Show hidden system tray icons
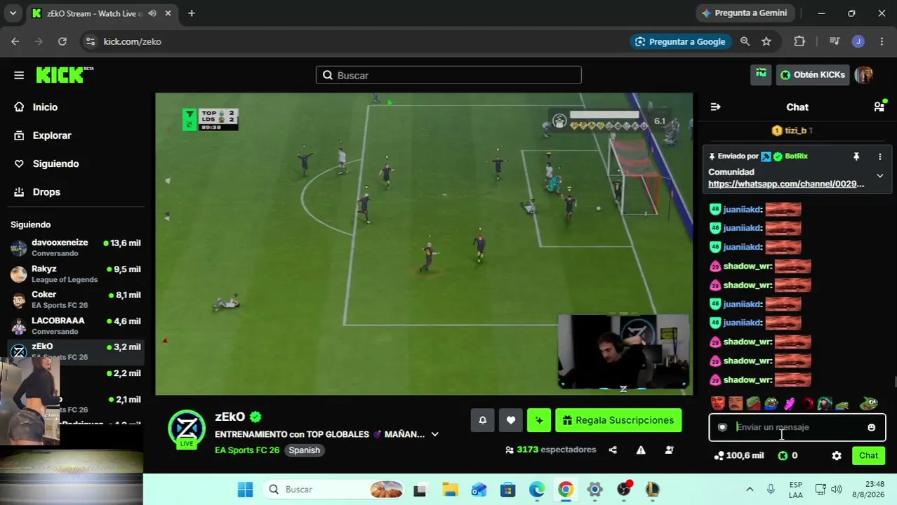897x505 pixels. click(x=750, y=490)
